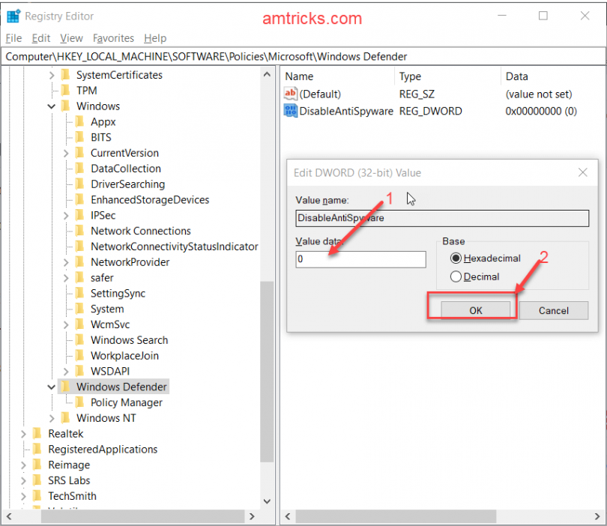
Task: Click the Registry Editor title bar icon
Action: click(12, 15)
